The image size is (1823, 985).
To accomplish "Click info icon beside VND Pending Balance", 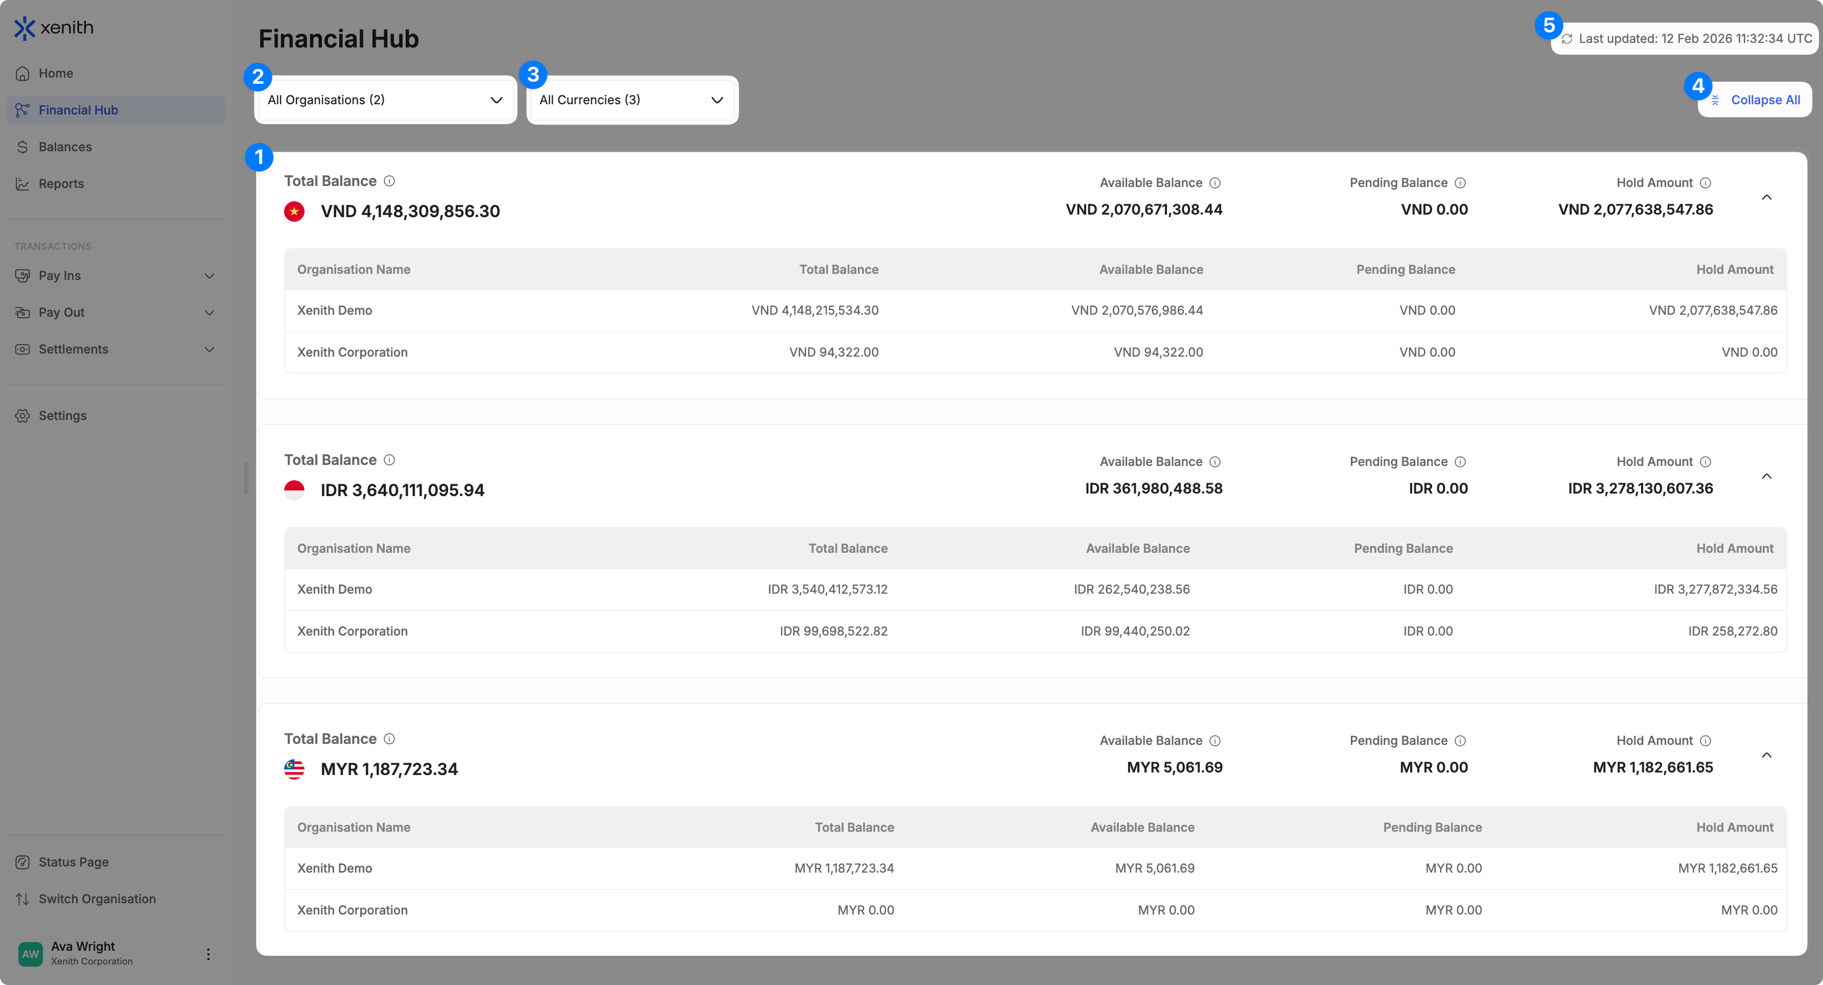I will (x=1460, y=183).
